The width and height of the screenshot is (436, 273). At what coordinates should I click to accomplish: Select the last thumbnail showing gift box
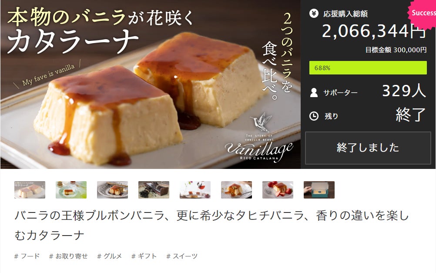319,190
